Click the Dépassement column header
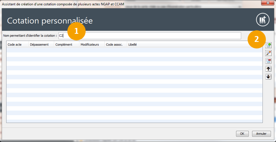This screenshot has height=142, width=276. [x=41, y=45]
